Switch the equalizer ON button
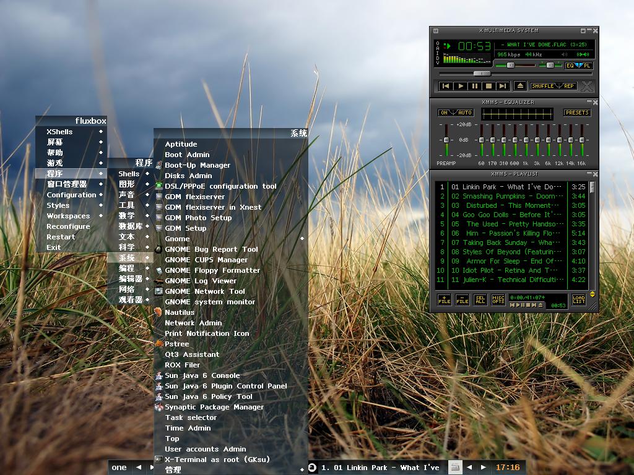Image resolution: width=634 pixels, height=475 pixels. [x=444, y=113]
